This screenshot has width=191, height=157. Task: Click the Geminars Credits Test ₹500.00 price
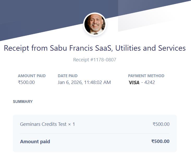tap(161, 124)
